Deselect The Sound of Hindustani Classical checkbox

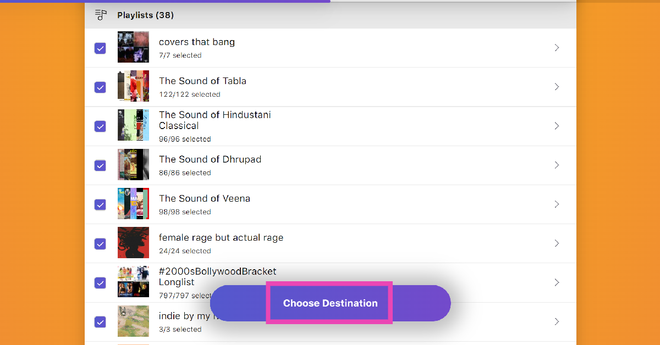pos(100,126)
